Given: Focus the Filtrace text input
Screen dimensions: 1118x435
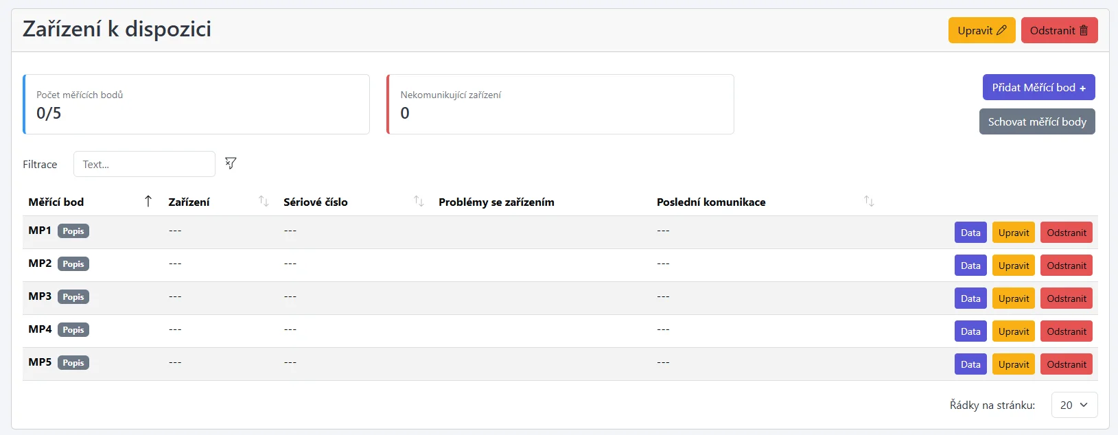Looking at the screenshot, I should point(144,164).
